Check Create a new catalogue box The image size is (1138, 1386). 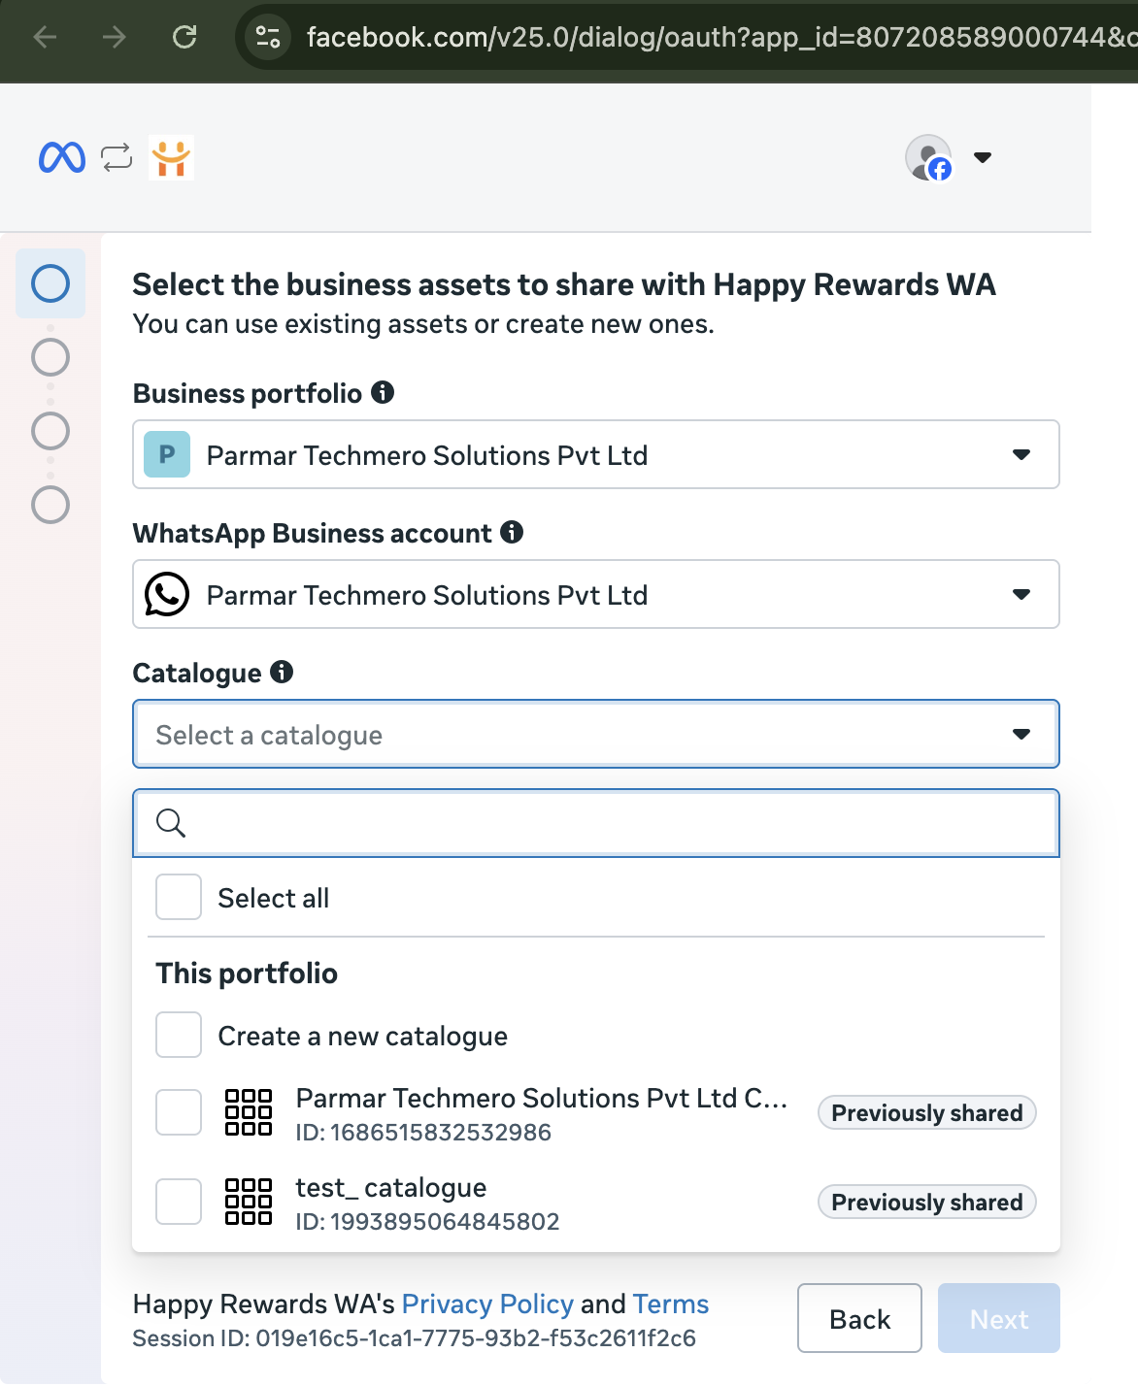click(x=179, y=1035)
